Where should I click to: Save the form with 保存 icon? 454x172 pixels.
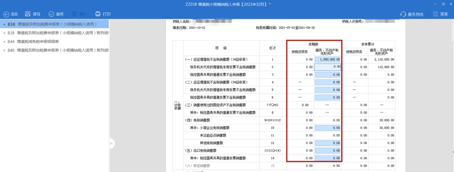[28, 14]
